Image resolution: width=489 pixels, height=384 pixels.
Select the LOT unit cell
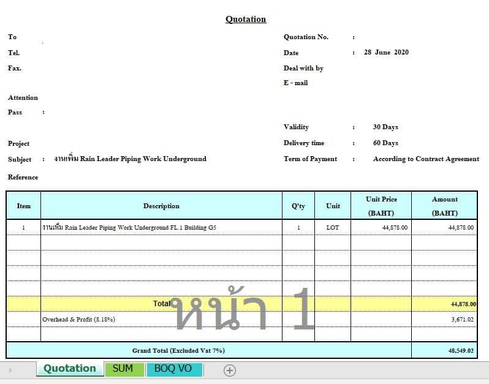(333, 227)
